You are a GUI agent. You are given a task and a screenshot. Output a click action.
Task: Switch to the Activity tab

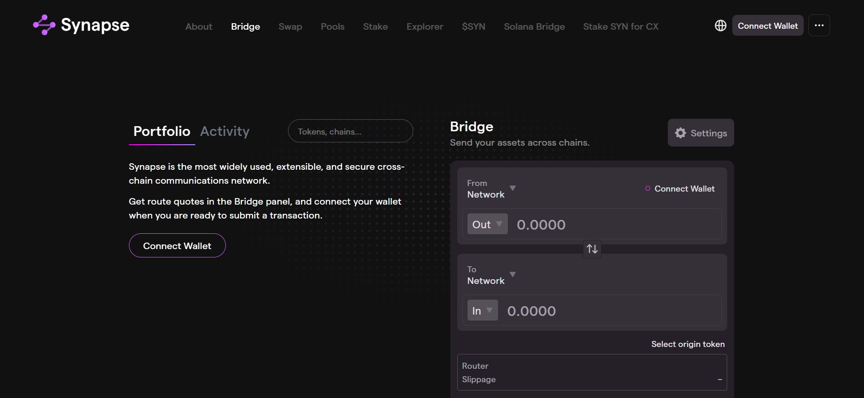tap(224, 132)
